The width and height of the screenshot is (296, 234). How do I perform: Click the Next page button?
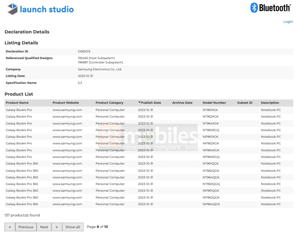pyautogui.click(x=44, y=227)
